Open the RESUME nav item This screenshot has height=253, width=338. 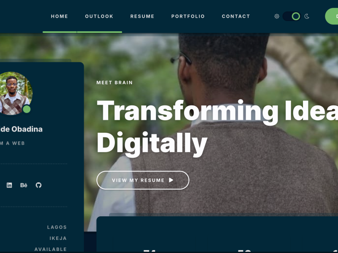[142, 16]
